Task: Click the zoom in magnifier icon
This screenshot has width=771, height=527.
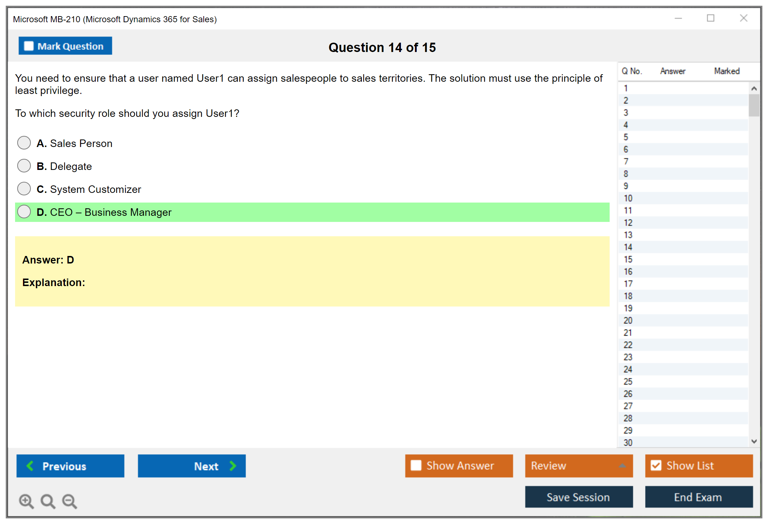Action: [26, 501]
